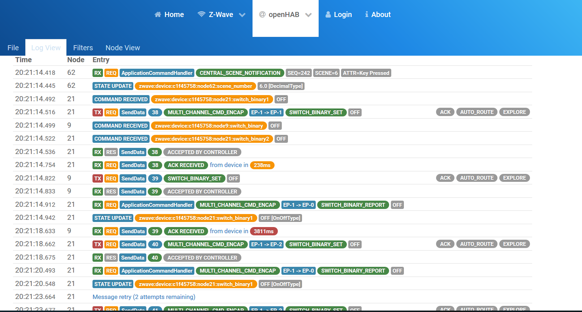This screenshot has height=312, width=582.
Task: Click the SCENE=6 badge in first row
Action: (326, 73)
